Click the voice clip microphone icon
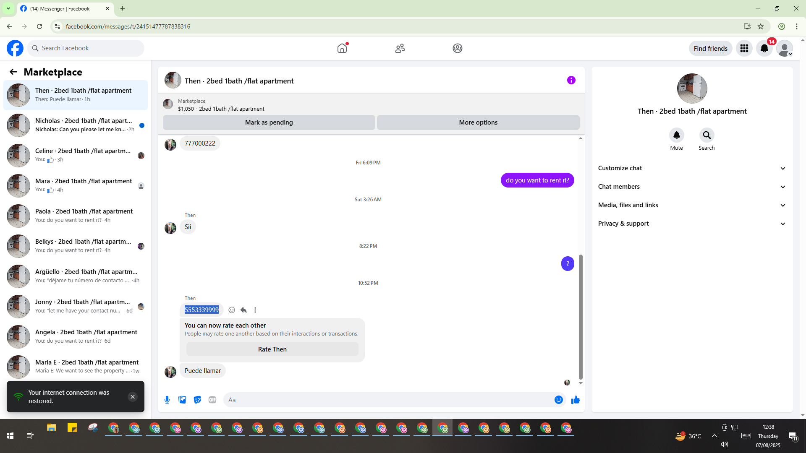The width and height of the screenshot is (806, 453). pyautogui.click(x=167, y=400)
